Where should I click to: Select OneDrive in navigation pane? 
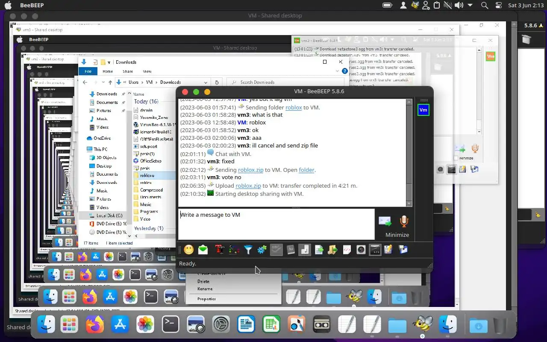pyautogui.click(x=102, y=138)
